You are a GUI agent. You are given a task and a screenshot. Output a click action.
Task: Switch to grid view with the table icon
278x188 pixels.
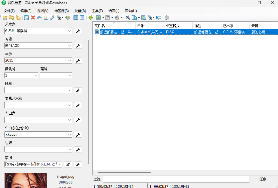coord(76,17)
